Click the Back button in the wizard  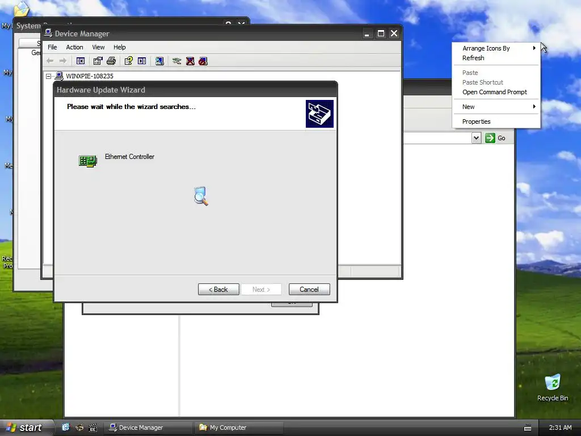tap(218, 290)
